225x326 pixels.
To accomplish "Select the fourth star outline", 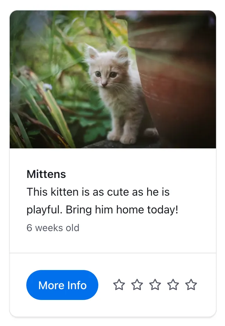I will tap(173, 285).
